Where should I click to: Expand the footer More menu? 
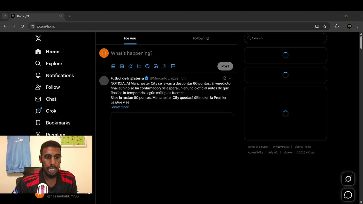point(288,152)
